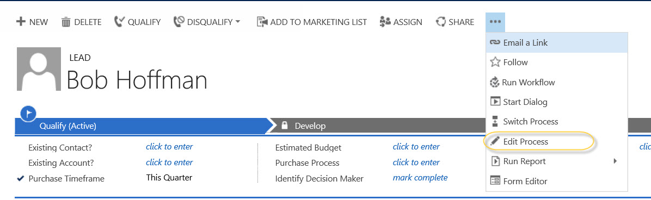Open Edit Process from menu
651x200 pixels.
click(556, 141)
